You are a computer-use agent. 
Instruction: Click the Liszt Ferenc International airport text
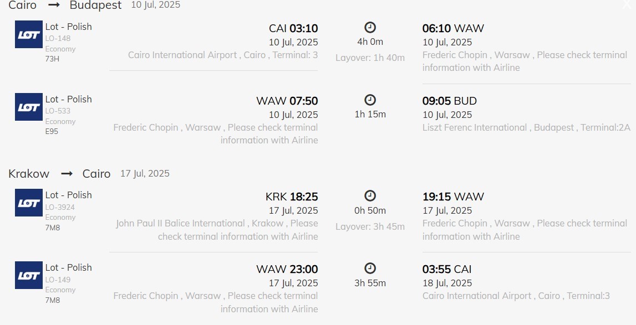point(475,127)
